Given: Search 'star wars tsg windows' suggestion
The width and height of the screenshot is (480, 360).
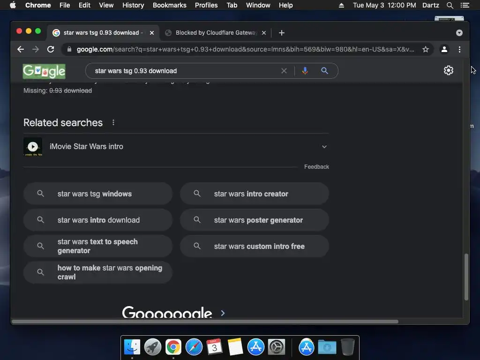Looking at the screenshot, I should tap(98, 194).
